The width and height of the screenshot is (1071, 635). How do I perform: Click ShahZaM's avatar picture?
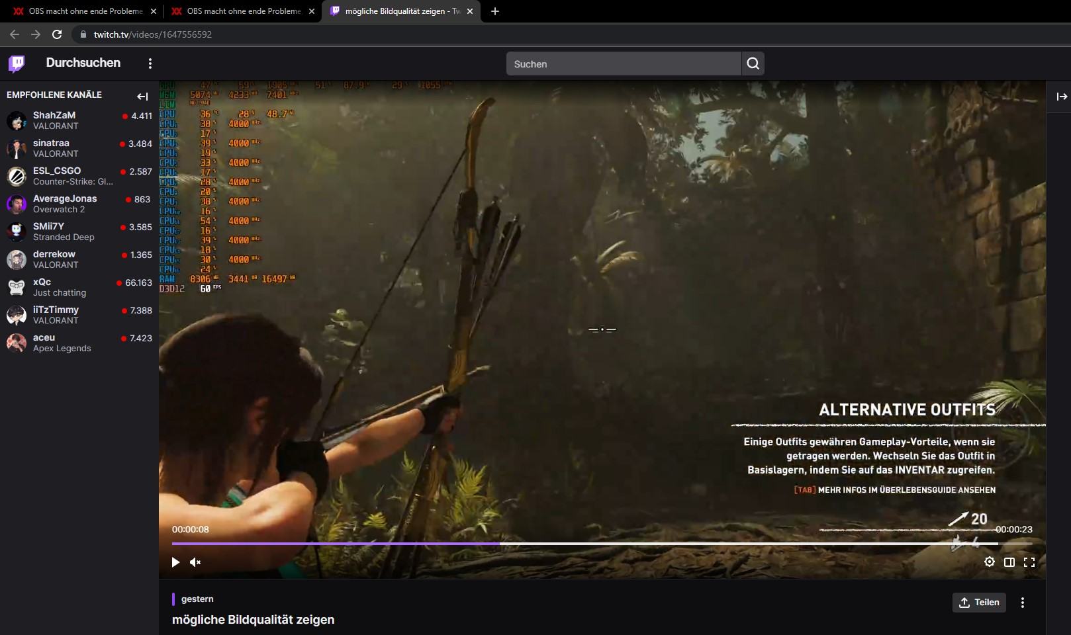pyautogui.click(x=17, y=120)
